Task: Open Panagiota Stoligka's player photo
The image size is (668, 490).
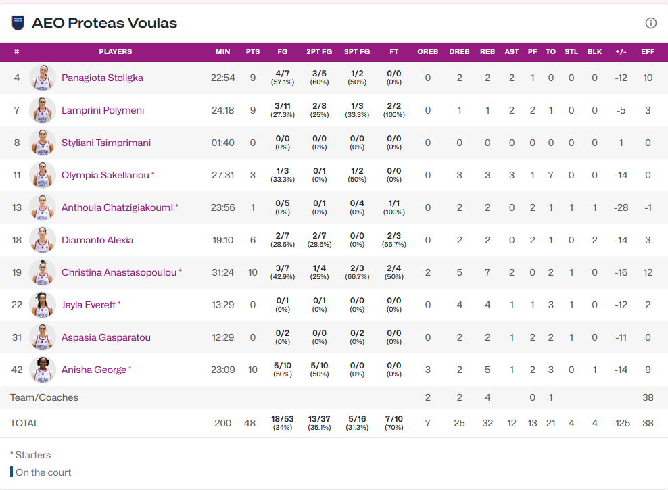Action: coord(43,78)
